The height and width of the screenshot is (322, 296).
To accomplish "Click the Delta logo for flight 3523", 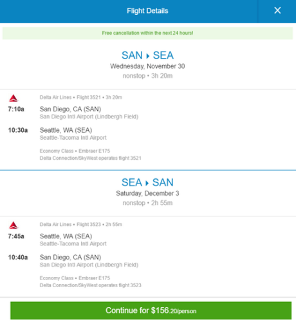I will click(14, 225).
